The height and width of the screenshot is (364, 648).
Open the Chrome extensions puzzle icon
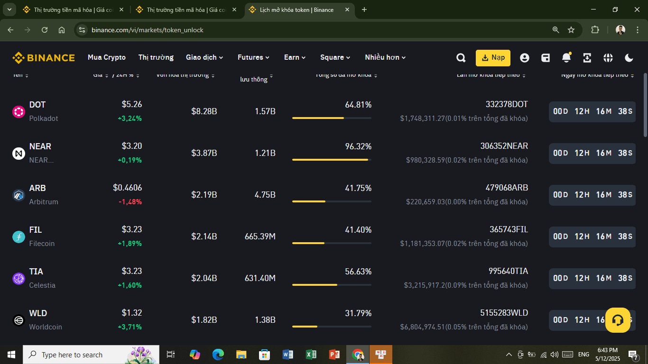(595, 30)
